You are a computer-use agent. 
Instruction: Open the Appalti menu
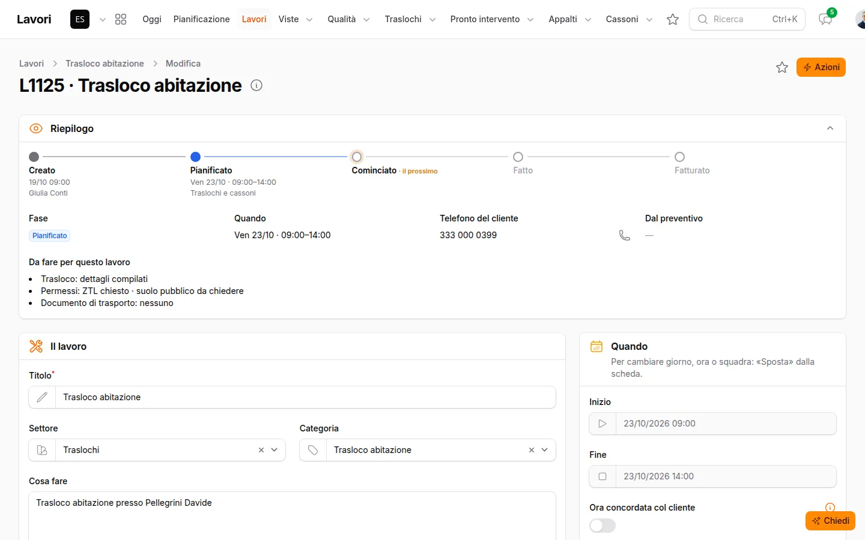pos(570,19)
